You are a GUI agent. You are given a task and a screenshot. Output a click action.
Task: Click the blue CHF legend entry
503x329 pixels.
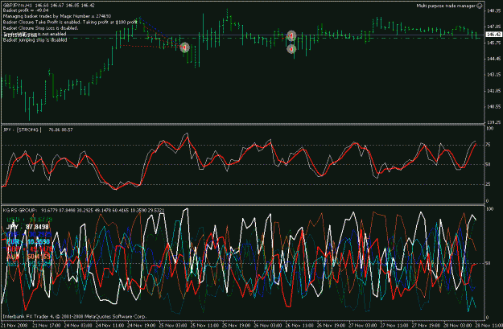28,234
